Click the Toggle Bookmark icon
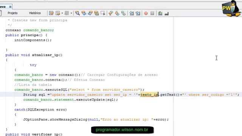 (123, 13)
